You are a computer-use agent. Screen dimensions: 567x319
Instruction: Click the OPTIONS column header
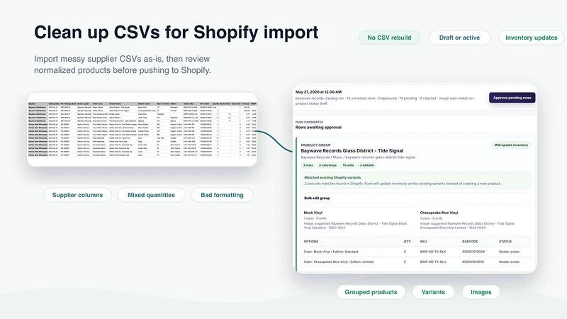tap(311, 242)
